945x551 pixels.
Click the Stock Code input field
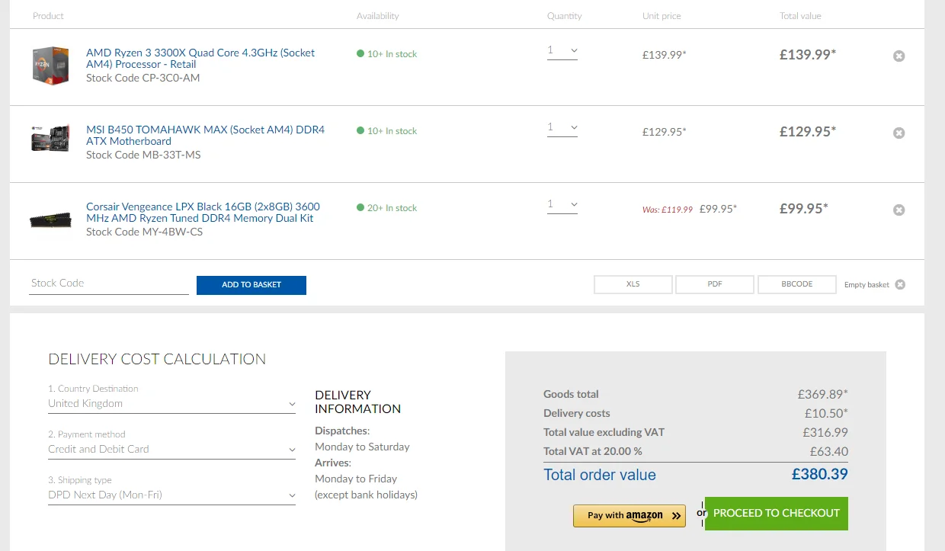coord(108,284)
